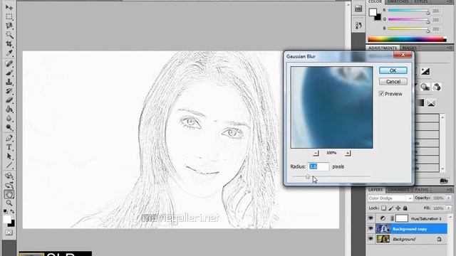This screenshot has width=456, height=256.
Task: Reset default colors in toolbox
Action: [6, 211]
